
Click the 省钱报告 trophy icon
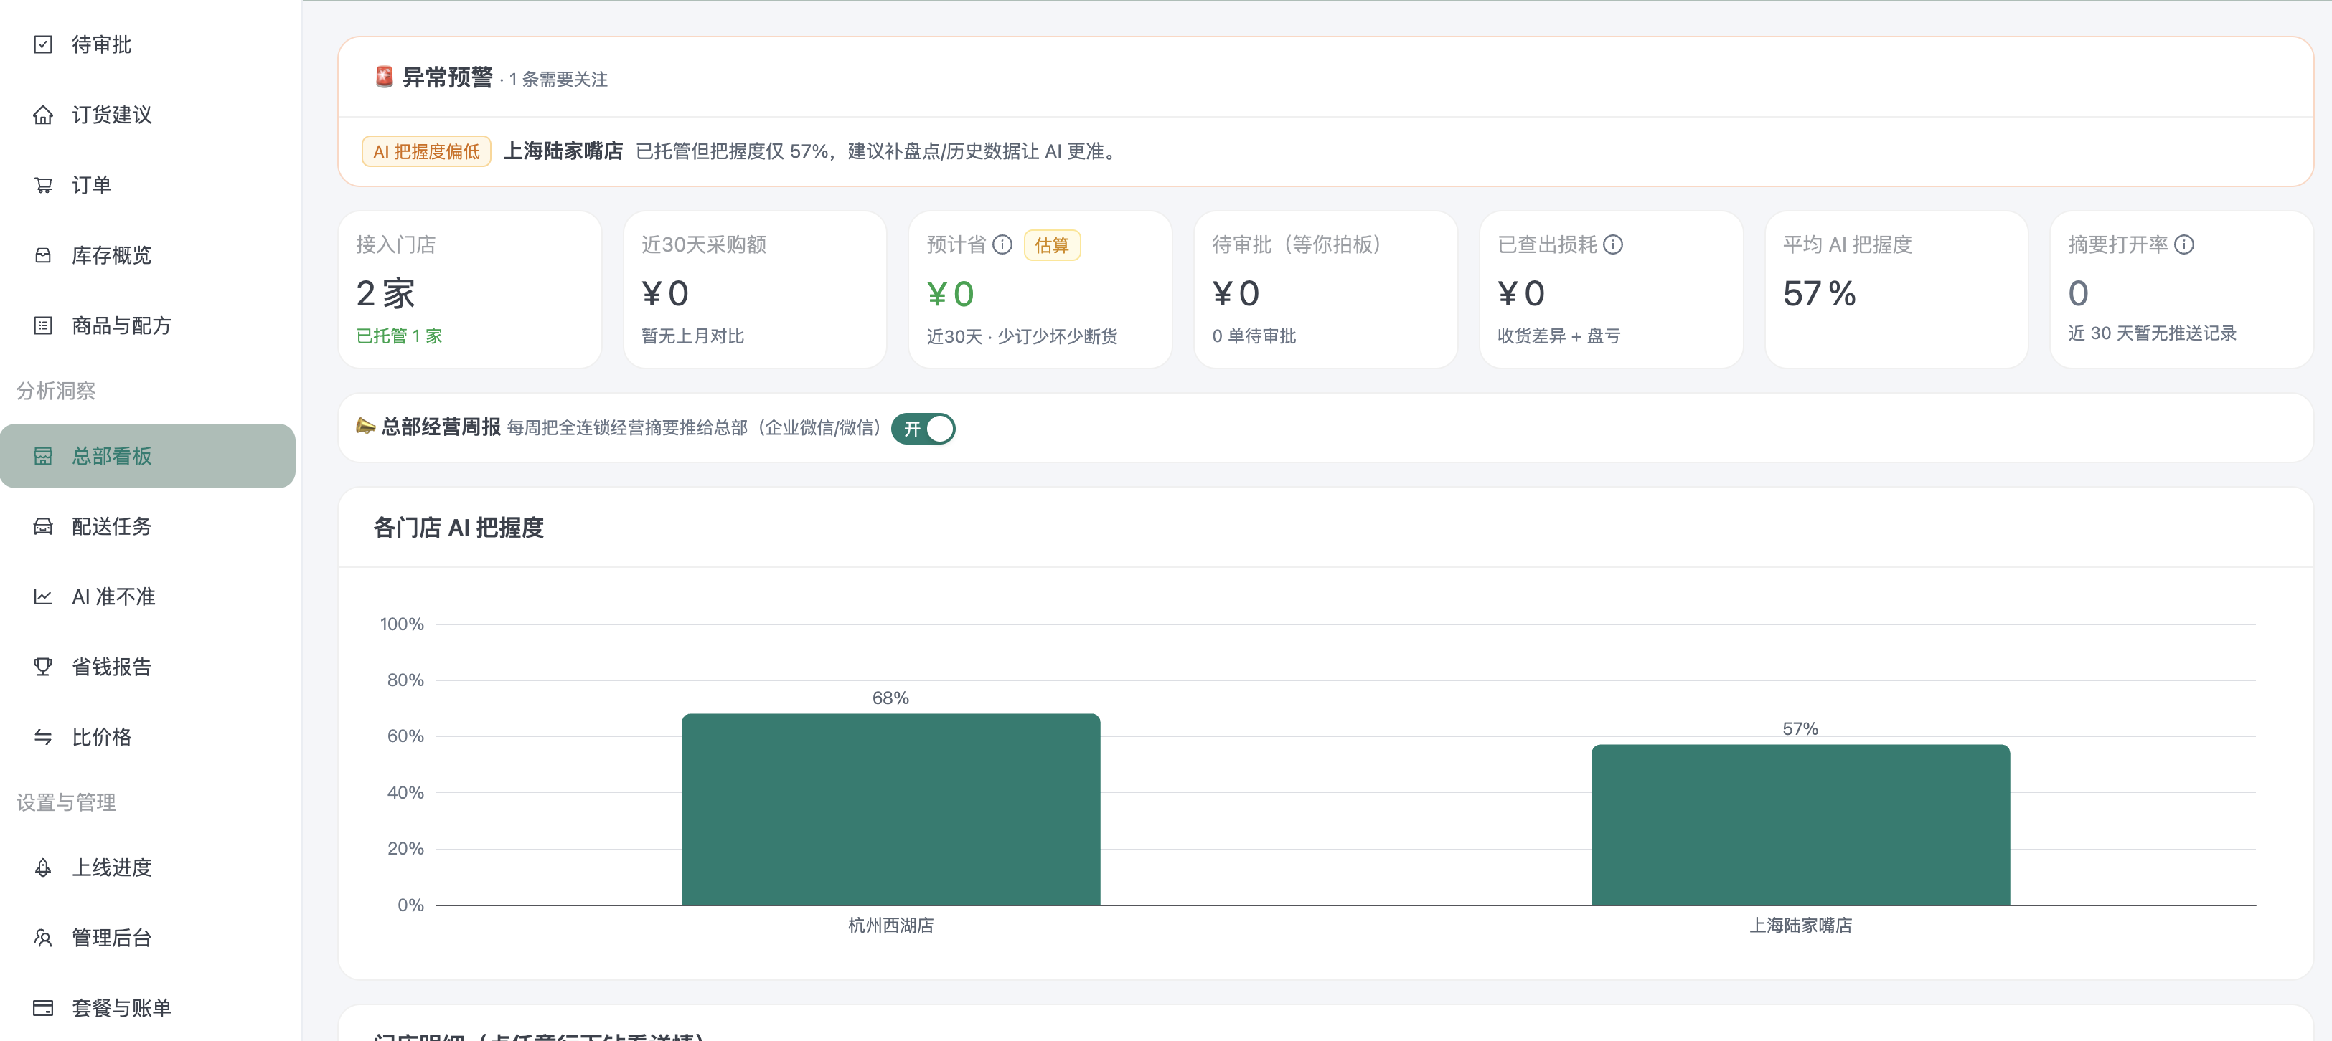(42, 667)
